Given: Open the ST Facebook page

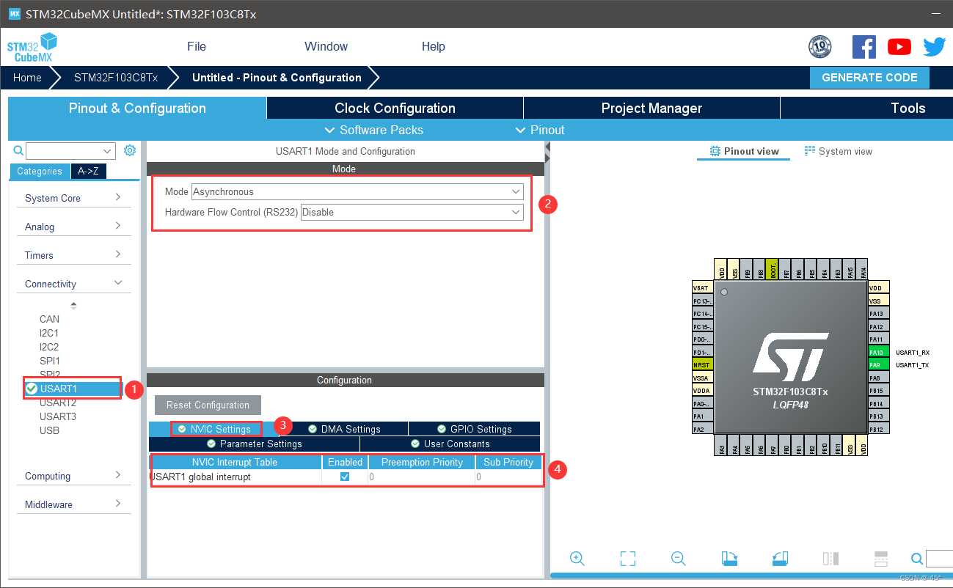Looking at the screenshot, I should [864, 47].
